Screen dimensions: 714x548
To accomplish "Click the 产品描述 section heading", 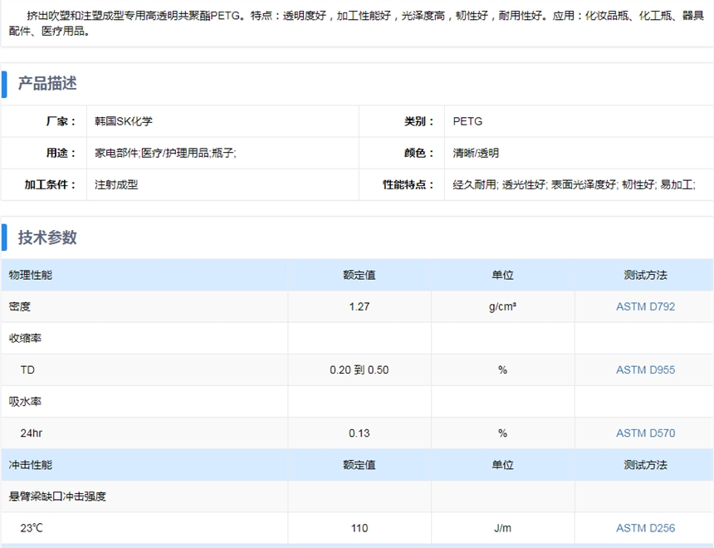I will point(47,84).
